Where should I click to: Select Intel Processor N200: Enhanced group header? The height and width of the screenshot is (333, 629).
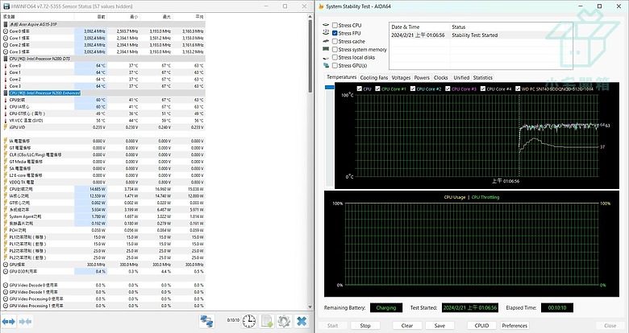tap(103, 92)
